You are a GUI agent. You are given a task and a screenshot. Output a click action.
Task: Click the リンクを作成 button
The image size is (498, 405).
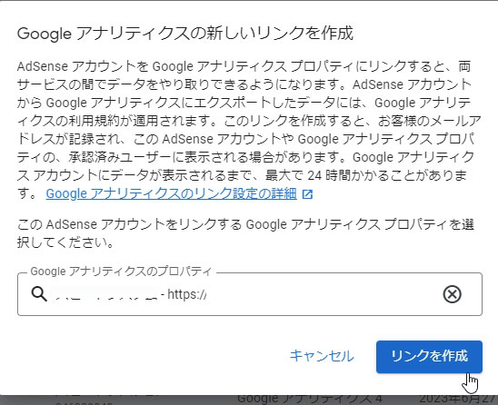429,357
